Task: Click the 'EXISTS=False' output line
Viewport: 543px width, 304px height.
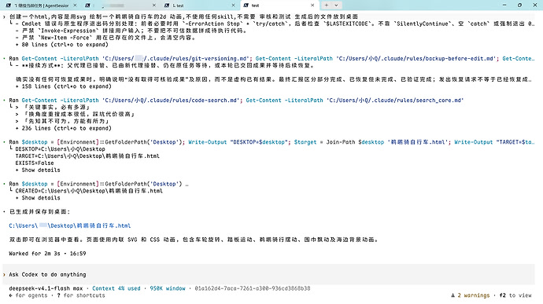Action: click(35, 163)
